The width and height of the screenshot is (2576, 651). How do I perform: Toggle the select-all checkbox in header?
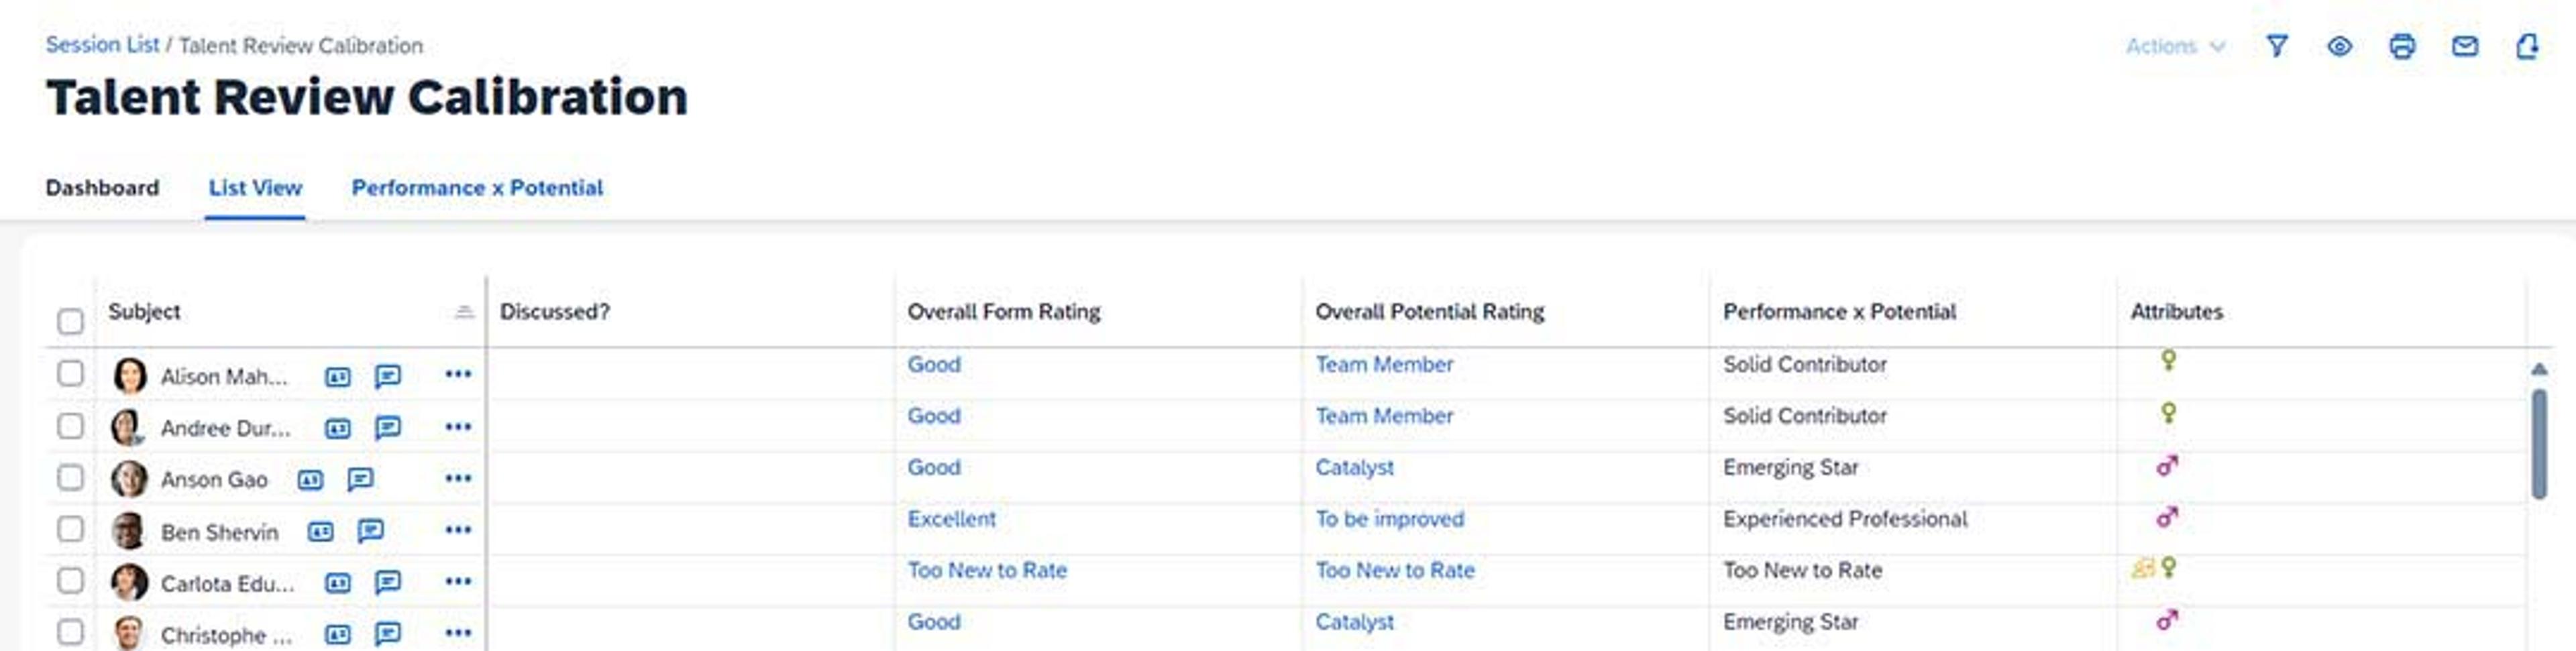coord(70,321)
